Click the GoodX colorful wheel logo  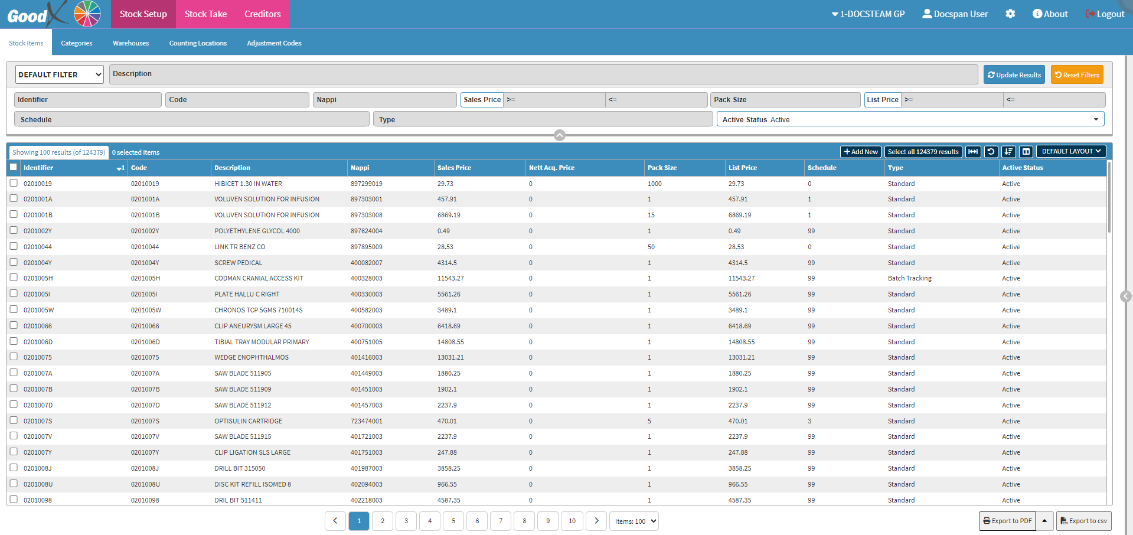[87, 14]
